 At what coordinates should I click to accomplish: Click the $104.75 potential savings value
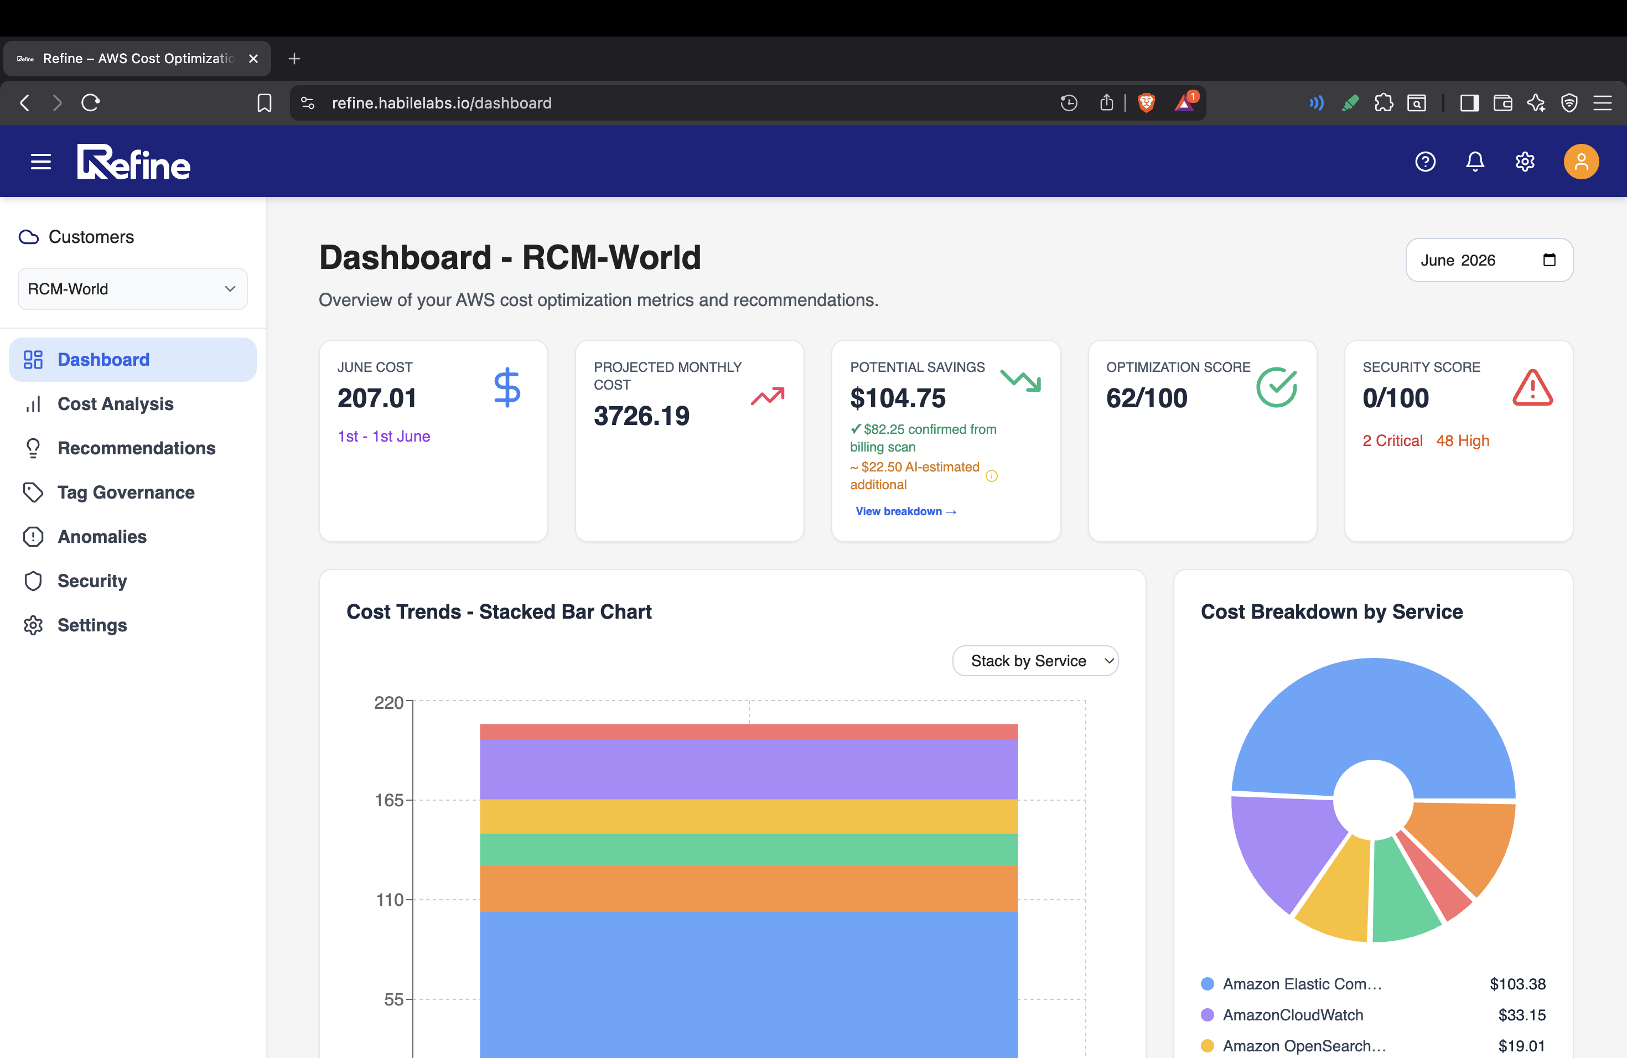click(x=898, y=398)
